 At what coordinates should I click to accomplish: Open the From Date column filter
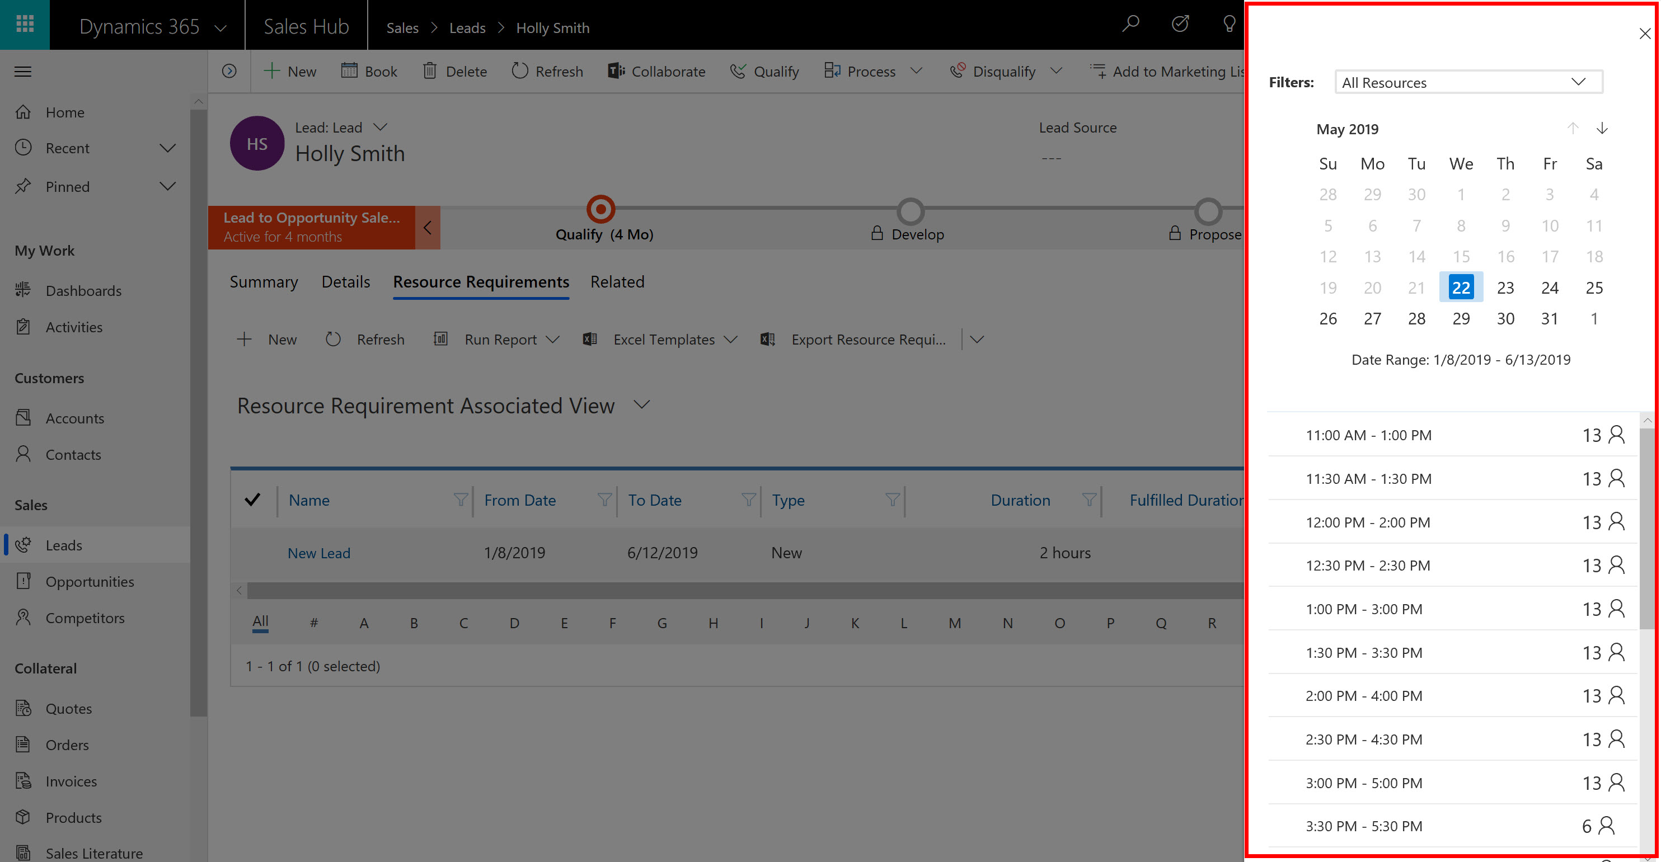(604, 500)
